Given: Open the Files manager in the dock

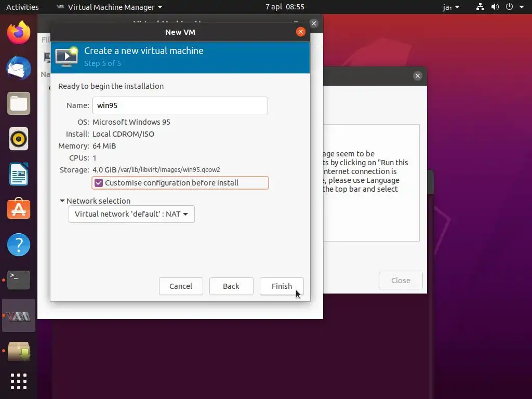Looking at the screenshot, I should pyautogui.click(x=19, y=103).
